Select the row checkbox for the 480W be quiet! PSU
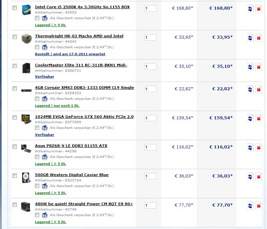This screenshot has width=267, height=229. click(15, 205)
